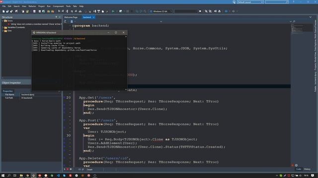This screenshot has width=318, height=178.
Task: Open dropdown arrow beside Back button
Action: pyautogui.click(x=230, y=11)
